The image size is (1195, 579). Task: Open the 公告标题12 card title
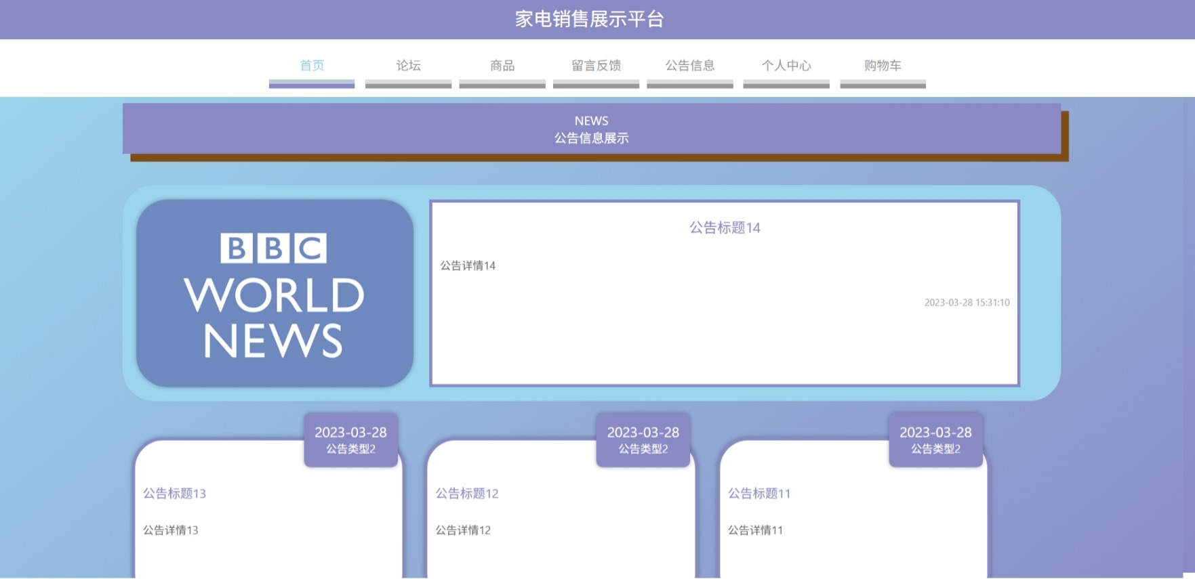(467, 494)
